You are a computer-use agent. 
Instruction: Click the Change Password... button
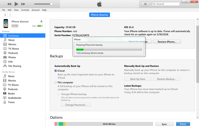click(x=76, y=105)
